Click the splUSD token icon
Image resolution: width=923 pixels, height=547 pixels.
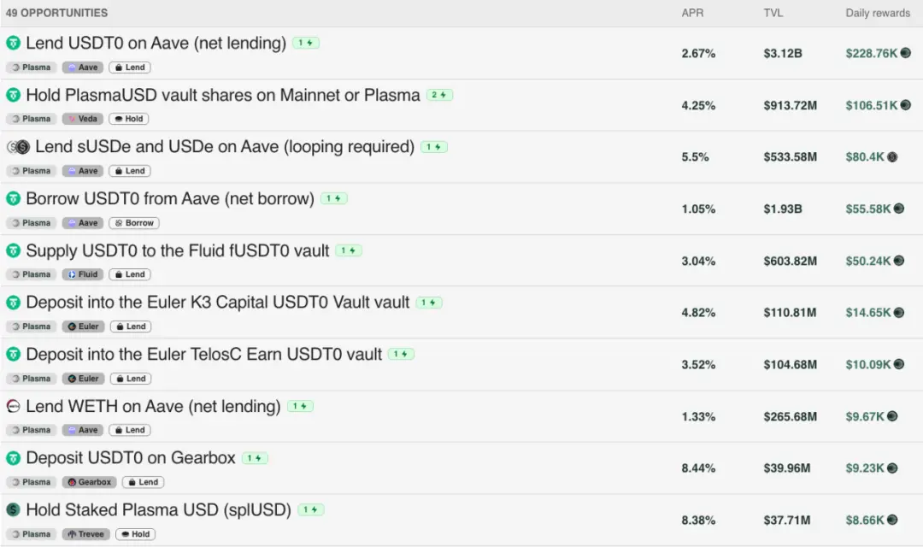click(12, 510)
